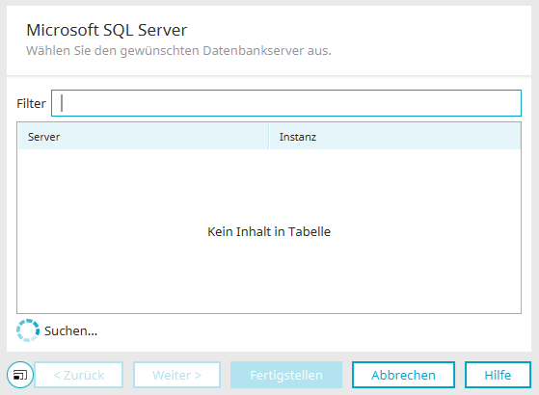This screenshot has height=395, width=539.
Task: Click the dialog overview icon beside Zurück
Action: coord(20,375)
